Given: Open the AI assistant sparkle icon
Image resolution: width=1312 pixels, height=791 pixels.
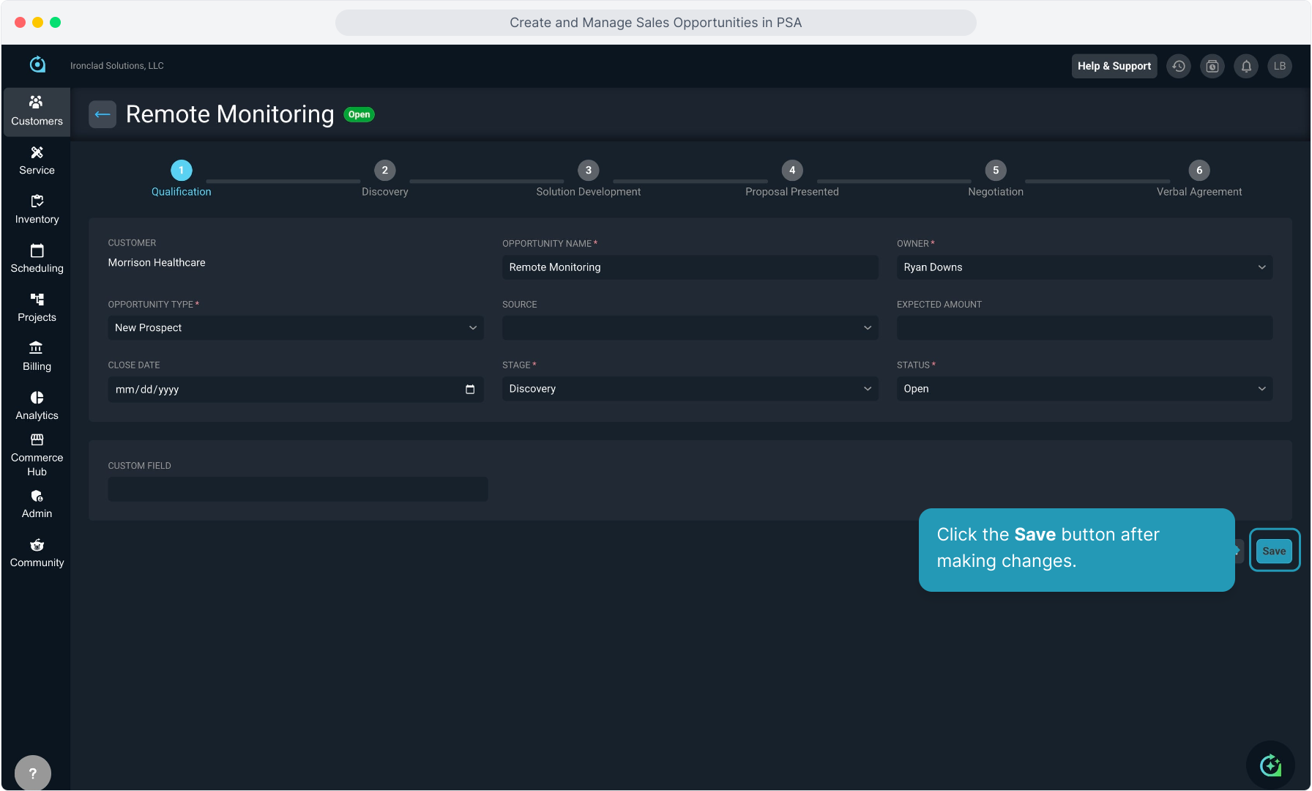Looking at the screenshot, I should pyautogui.click(x=1270, y=765).
